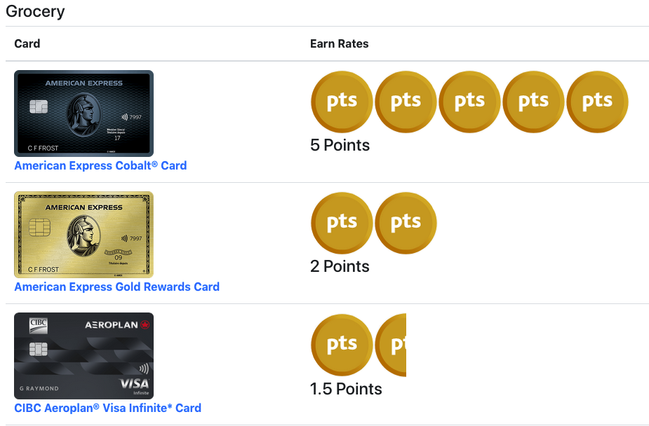Open the CIBC Aeroplan Visa Infinite Card link
Screen dimensions: 649x426
coord(108,408)
